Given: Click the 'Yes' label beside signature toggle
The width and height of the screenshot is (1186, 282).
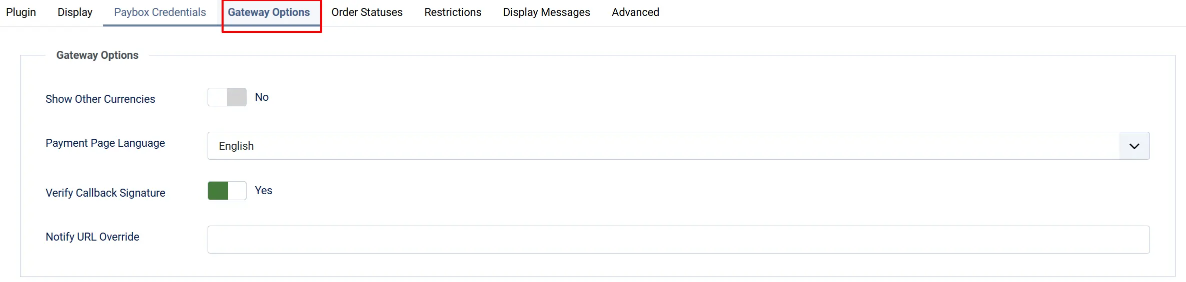Looking at the screenshot, I should click(264, 191).
